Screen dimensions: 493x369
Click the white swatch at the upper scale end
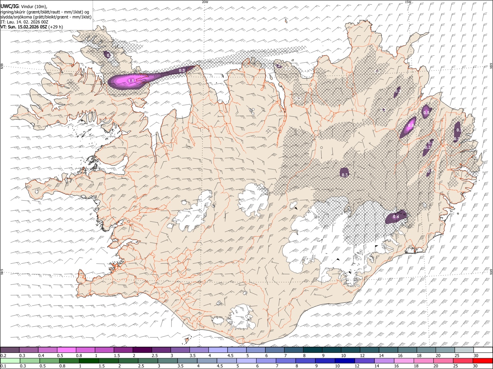click(x=483, y=350)
